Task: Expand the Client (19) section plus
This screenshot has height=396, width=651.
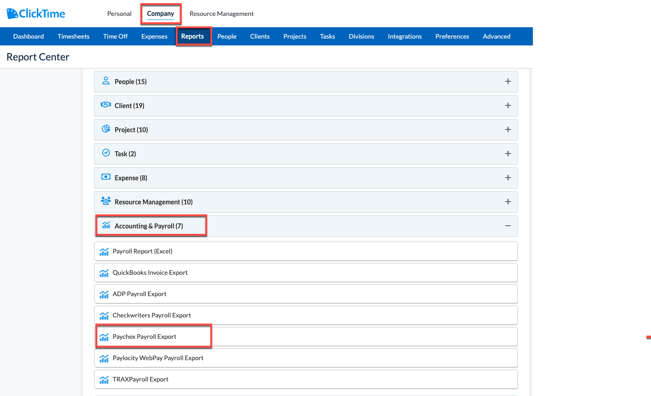Action: click(508, 105)
